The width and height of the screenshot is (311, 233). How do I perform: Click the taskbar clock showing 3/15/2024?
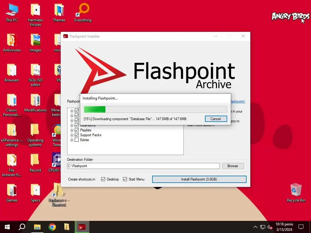[284, 227]
